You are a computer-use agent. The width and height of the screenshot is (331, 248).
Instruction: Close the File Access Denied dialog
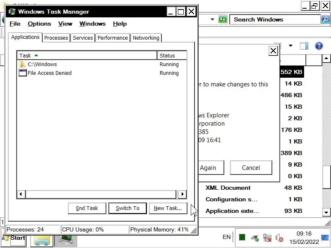point(273,51)
